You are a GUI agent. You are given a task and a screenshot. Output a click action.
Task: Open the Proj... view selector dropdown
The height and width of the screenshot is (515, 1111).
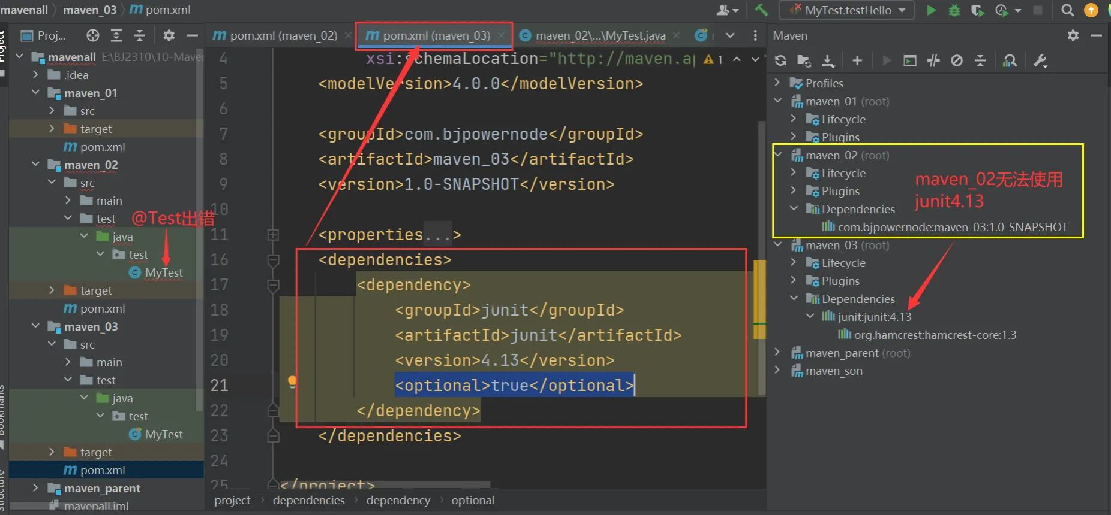(44, 35)
